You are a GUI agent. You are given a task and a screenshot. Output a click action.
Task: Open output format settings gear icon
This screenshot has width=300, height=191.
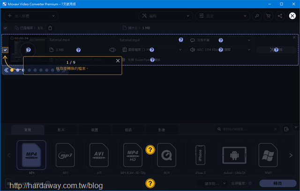[48, 183]
